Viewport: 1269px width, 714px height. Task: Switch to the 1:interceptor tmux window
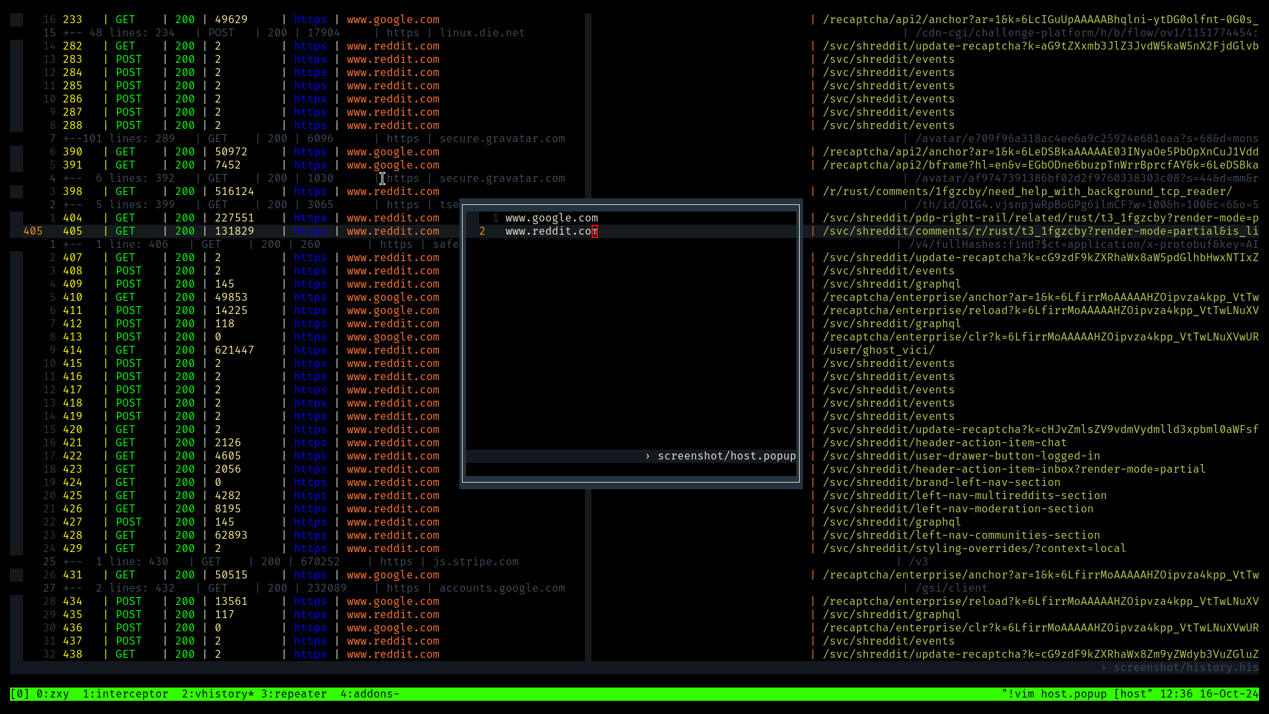click(x=125, y=694)
